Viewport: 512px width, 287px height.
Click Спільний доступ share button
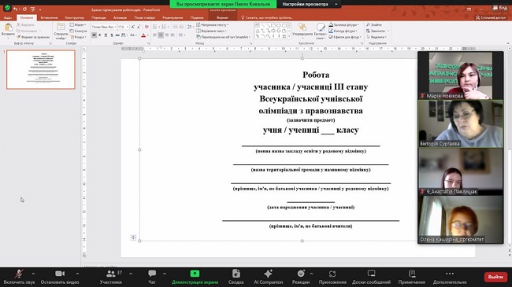[x=491, y=17]
